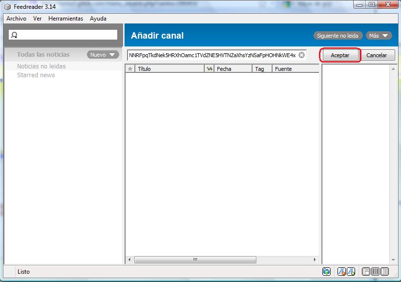Sort by the star column header
This screenshot has width=401, height=282.
coord(130,68)
